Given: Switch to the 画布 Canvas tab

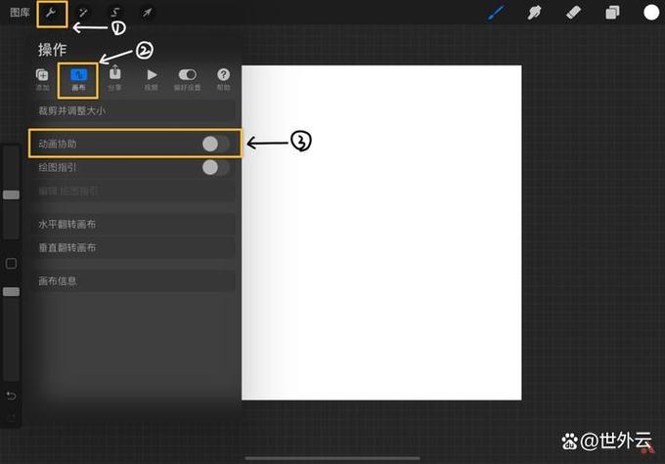Looking at the screenshot, I should click(x=78, y=80).
